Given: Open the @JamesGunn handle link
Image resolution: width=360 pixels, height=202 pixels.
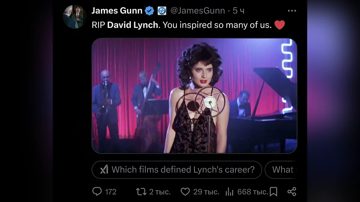Looking at the screenshot, I should [197, 11].
